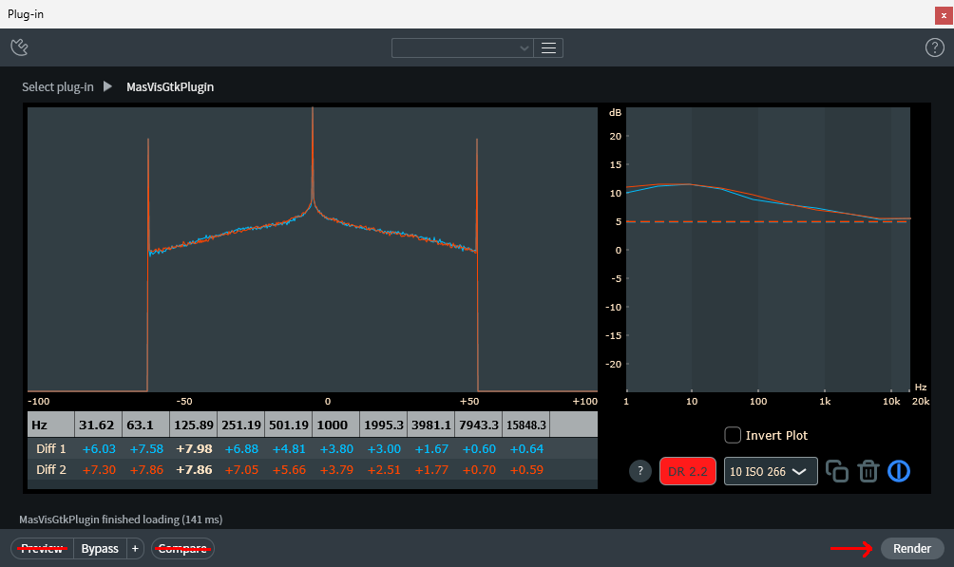Click Diff 1 value +7.58
The height and width of the screenshot is (567, 954).
[x=146, y=449]
